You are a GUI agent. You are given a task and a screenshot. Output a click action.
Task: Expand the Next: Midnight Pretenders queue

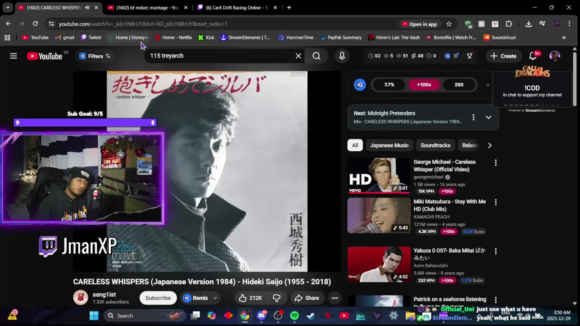pos(488,117)
